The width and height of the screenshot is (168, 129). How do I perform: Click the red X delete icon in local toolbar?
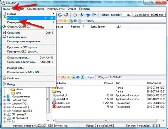pos(62,77)
